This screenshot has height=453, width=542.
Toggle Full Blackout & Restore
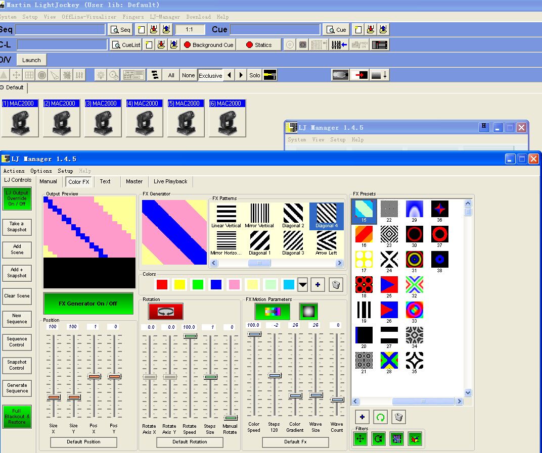tap(17, 417)
